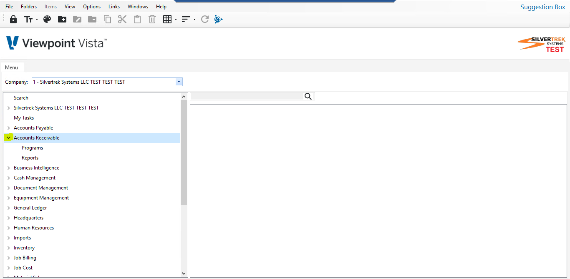Image resolution: width=570 pixels, height=279 pixels.
Task: Click the tree scrollbar up arrow
Action: click(184, 97)
